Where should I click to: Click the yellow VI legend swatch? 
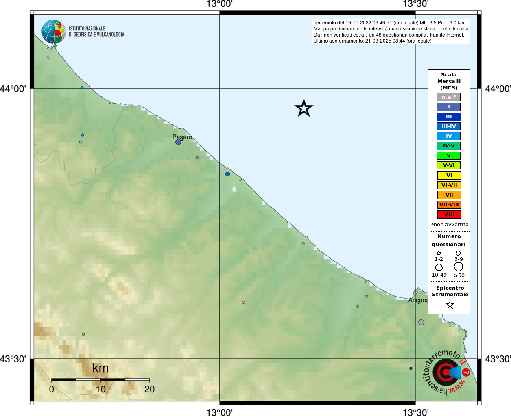pos(449,175)
